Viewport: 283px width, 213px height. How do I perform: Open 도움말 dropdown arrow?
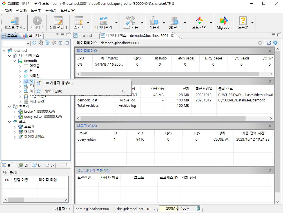pyautogui.click(x=252, y=23)
